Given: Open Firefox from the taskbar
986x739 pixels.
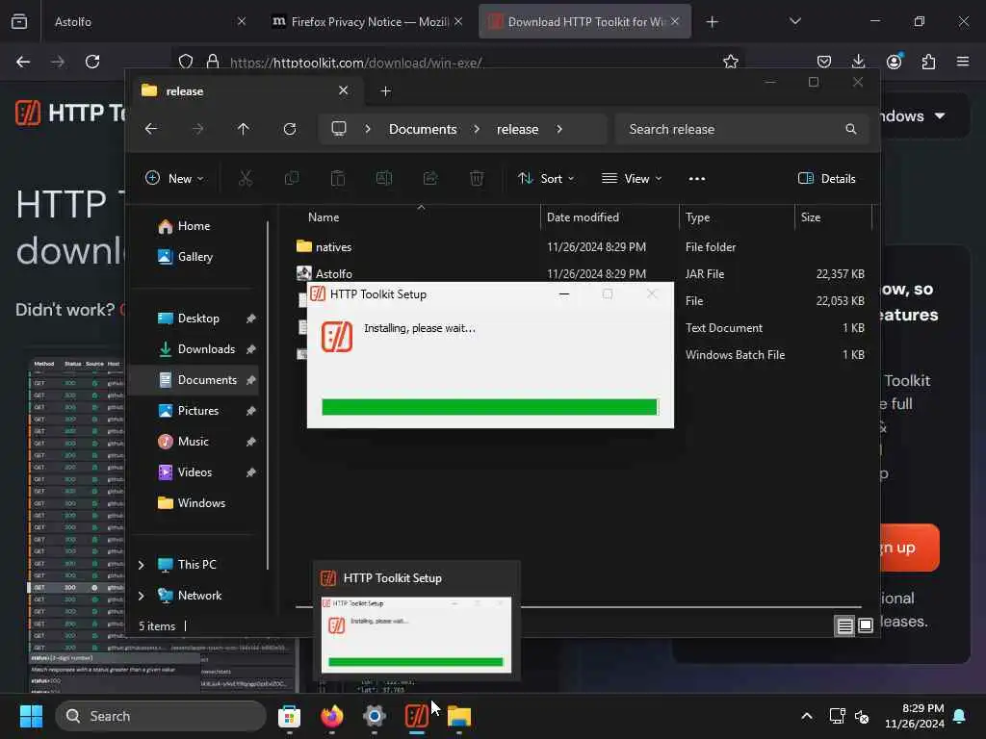Looking at the screenshot, I should [331, 716].
